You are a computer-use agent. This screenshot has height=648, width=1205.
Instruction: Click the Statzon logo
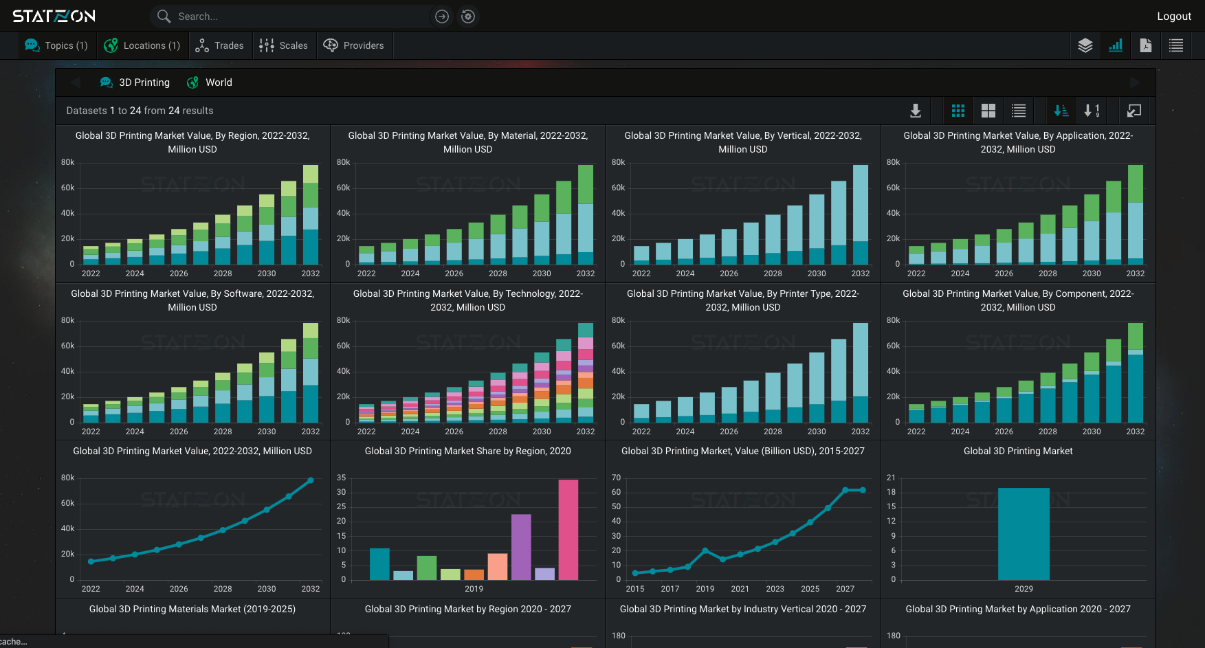click(x=54, y=16)
